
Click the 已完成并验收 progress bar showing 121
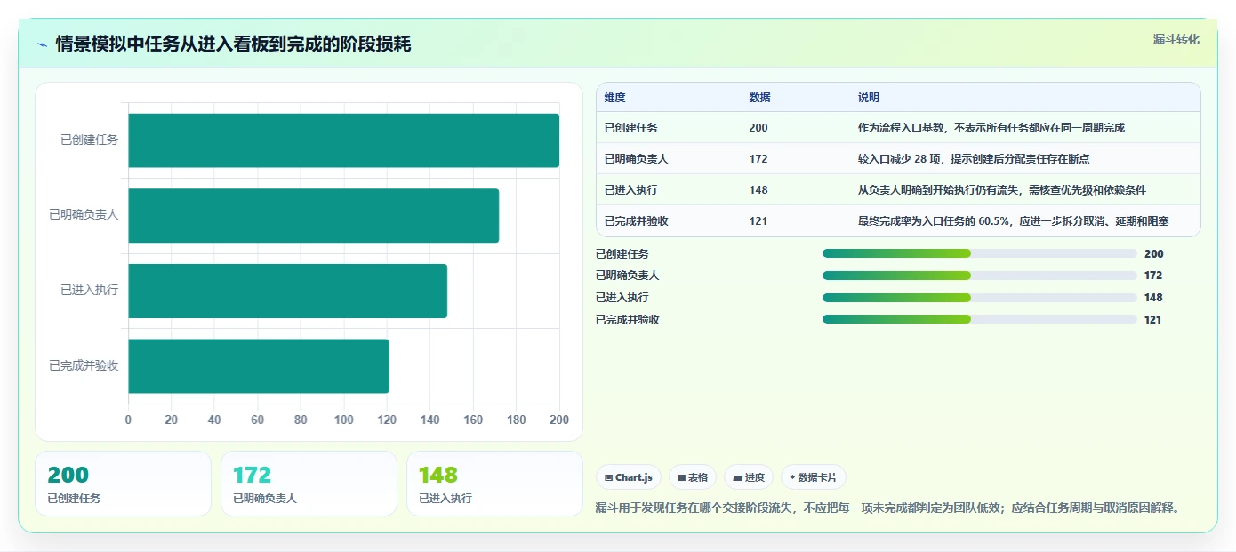click(980, 320)
